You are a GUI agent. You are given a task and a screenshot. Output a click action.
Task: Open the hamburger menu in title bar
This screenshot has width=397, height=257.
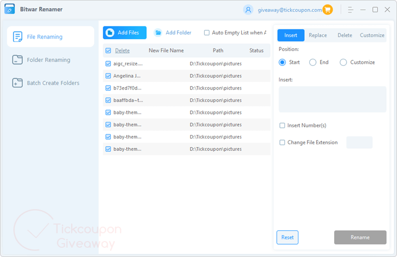tap(351, 10)
